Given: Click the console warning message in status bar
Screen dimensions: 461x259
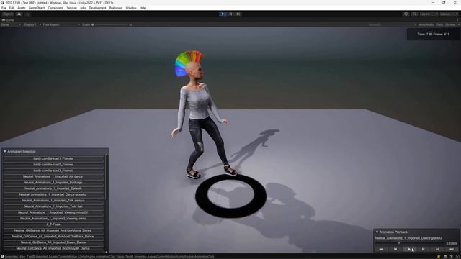Looking at the screenshot, I should (109, 257).
